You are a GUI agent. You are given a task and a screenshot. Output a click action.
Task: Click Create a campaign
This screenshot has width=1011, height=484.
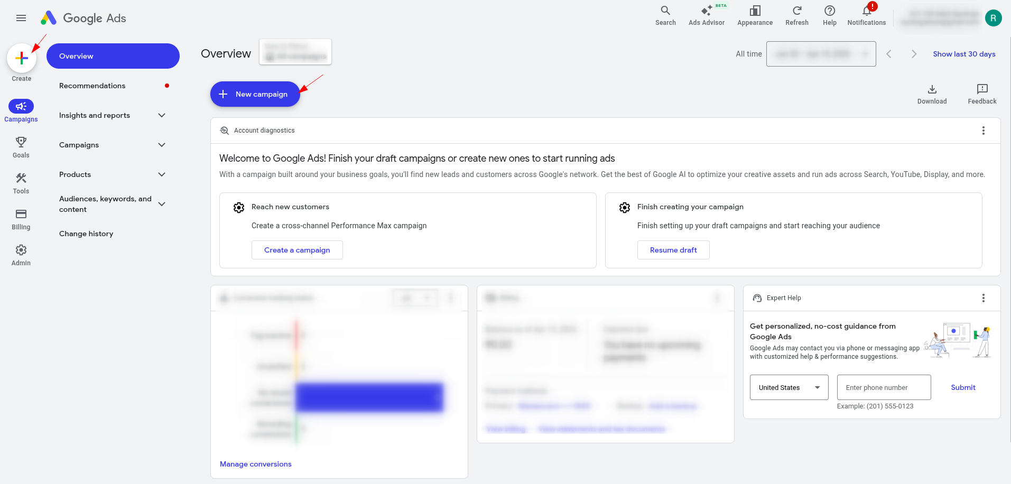[x=297, y=250]
